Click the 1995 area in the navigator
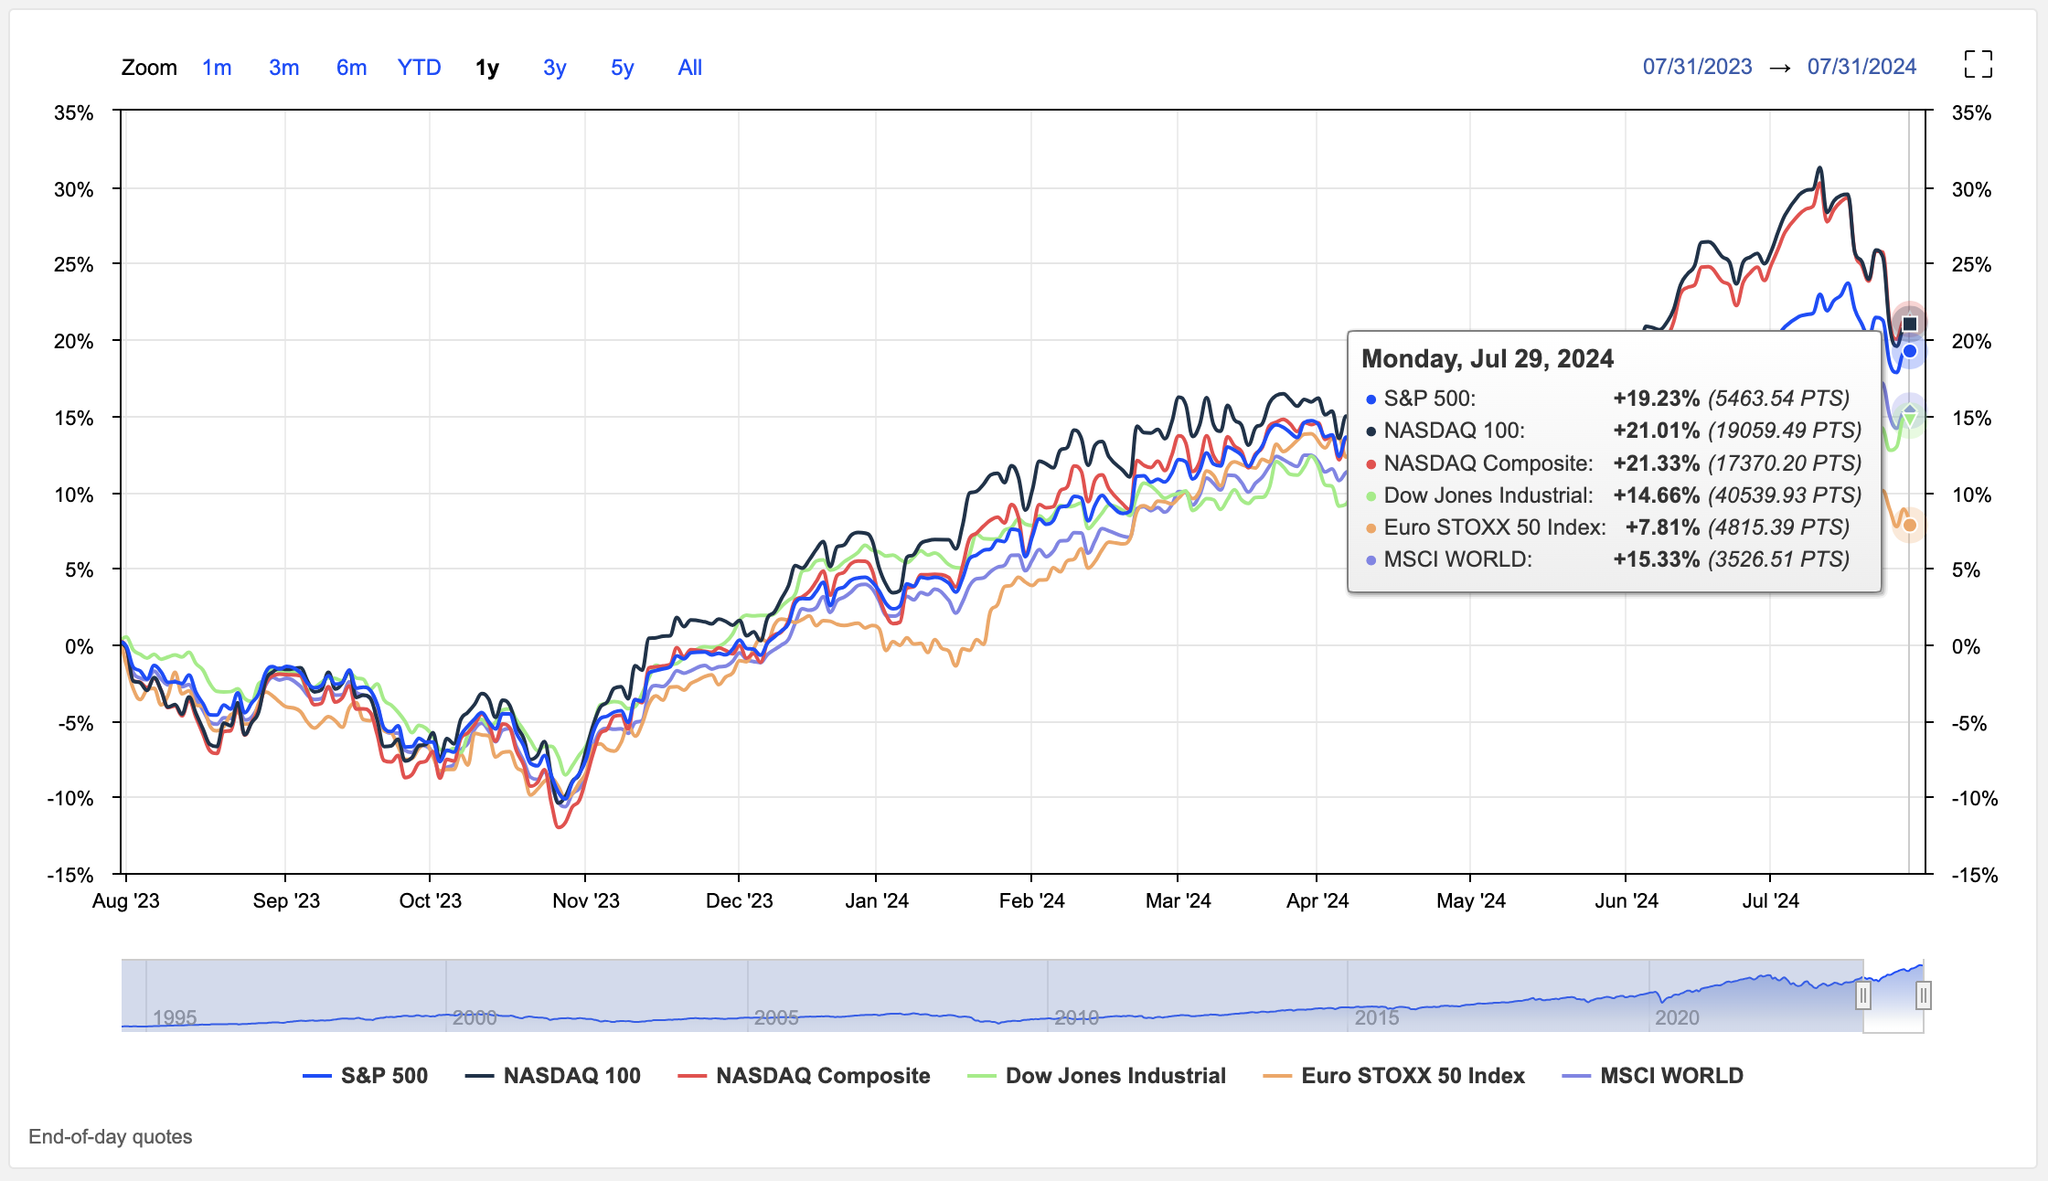Image resolution: width=2048 pixels, height=1181 pixels. [175, 1017]
